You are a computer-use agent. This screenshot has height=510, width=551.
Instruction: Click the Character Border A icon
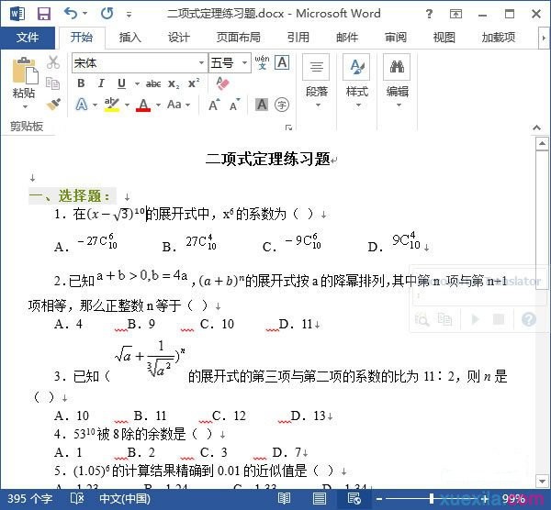coord(282,62)
